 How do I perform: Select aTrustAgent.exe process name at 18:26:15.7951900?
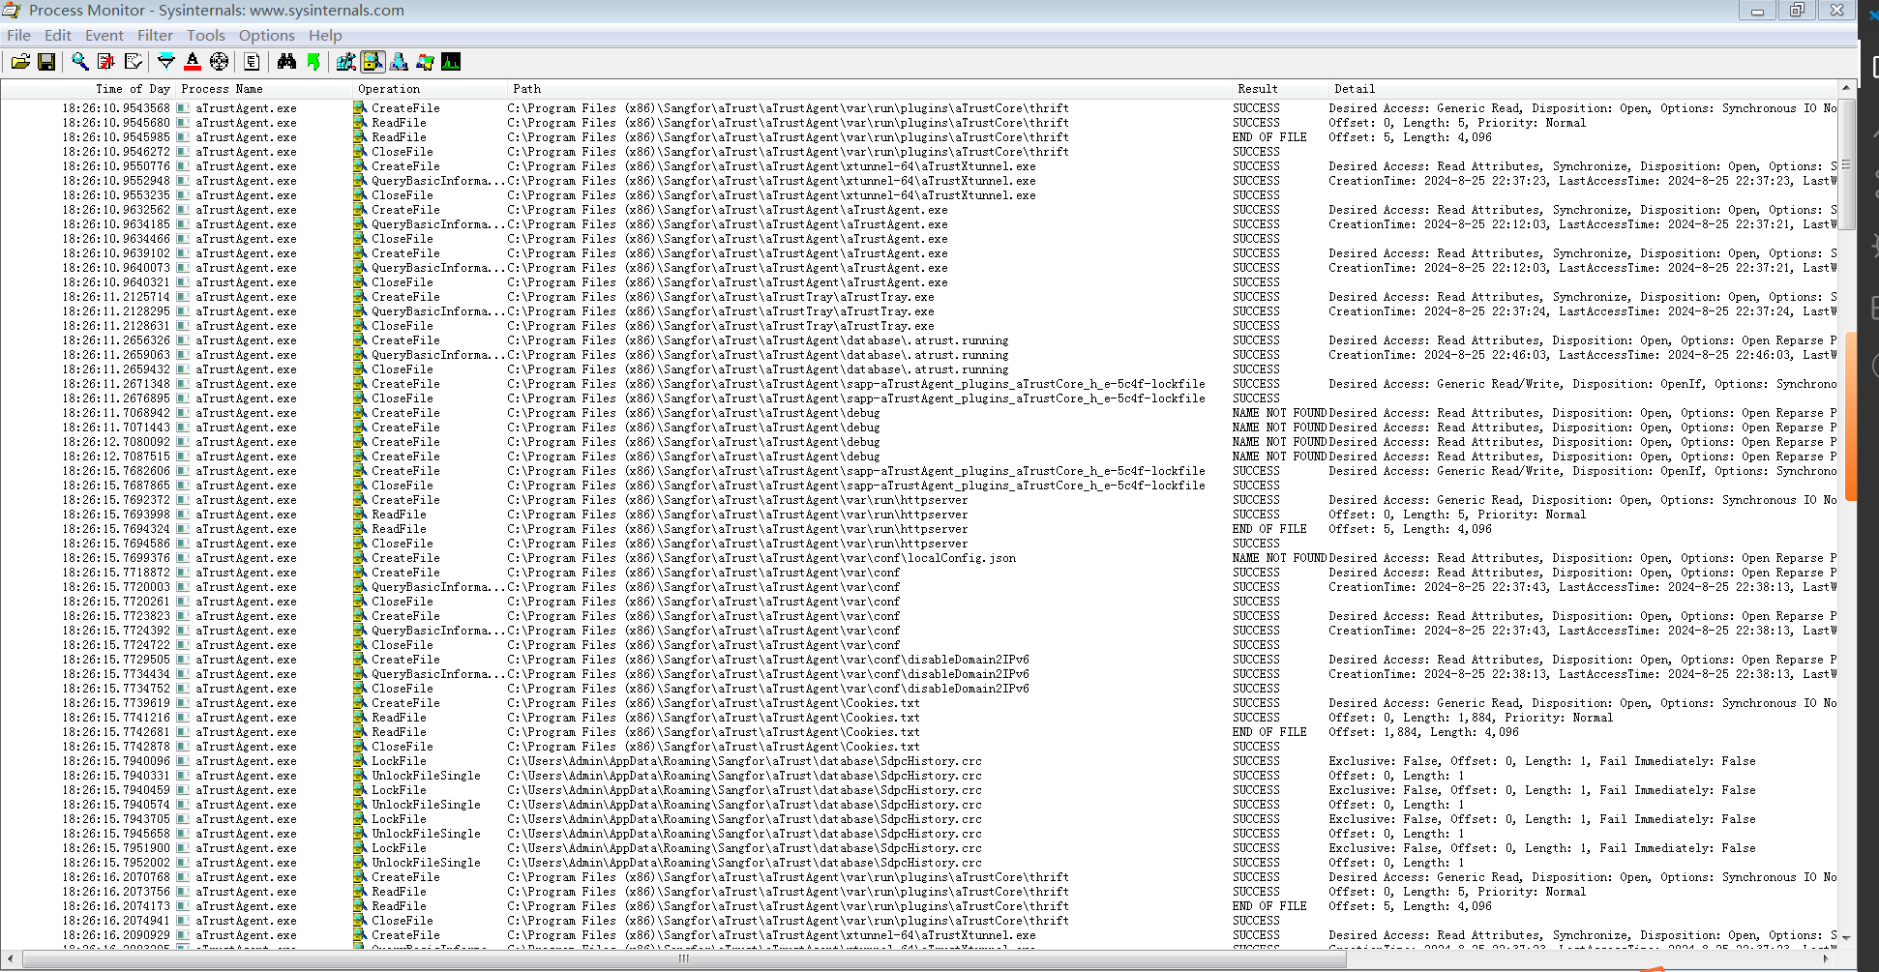coord(246,848)
